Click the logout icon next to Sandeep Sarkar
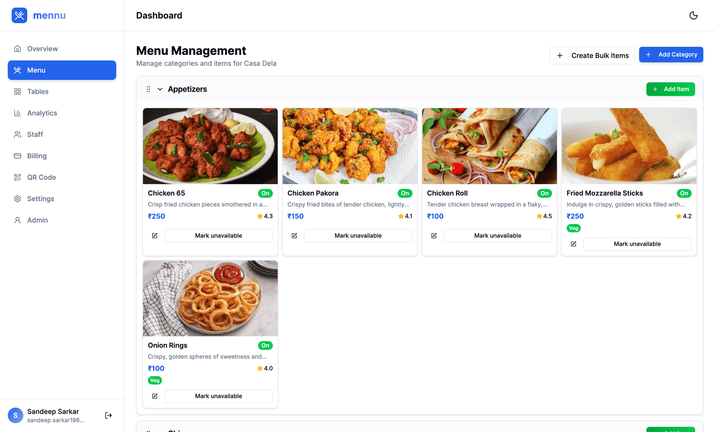This screenshot has width=715, height=432. coord(108,415)
